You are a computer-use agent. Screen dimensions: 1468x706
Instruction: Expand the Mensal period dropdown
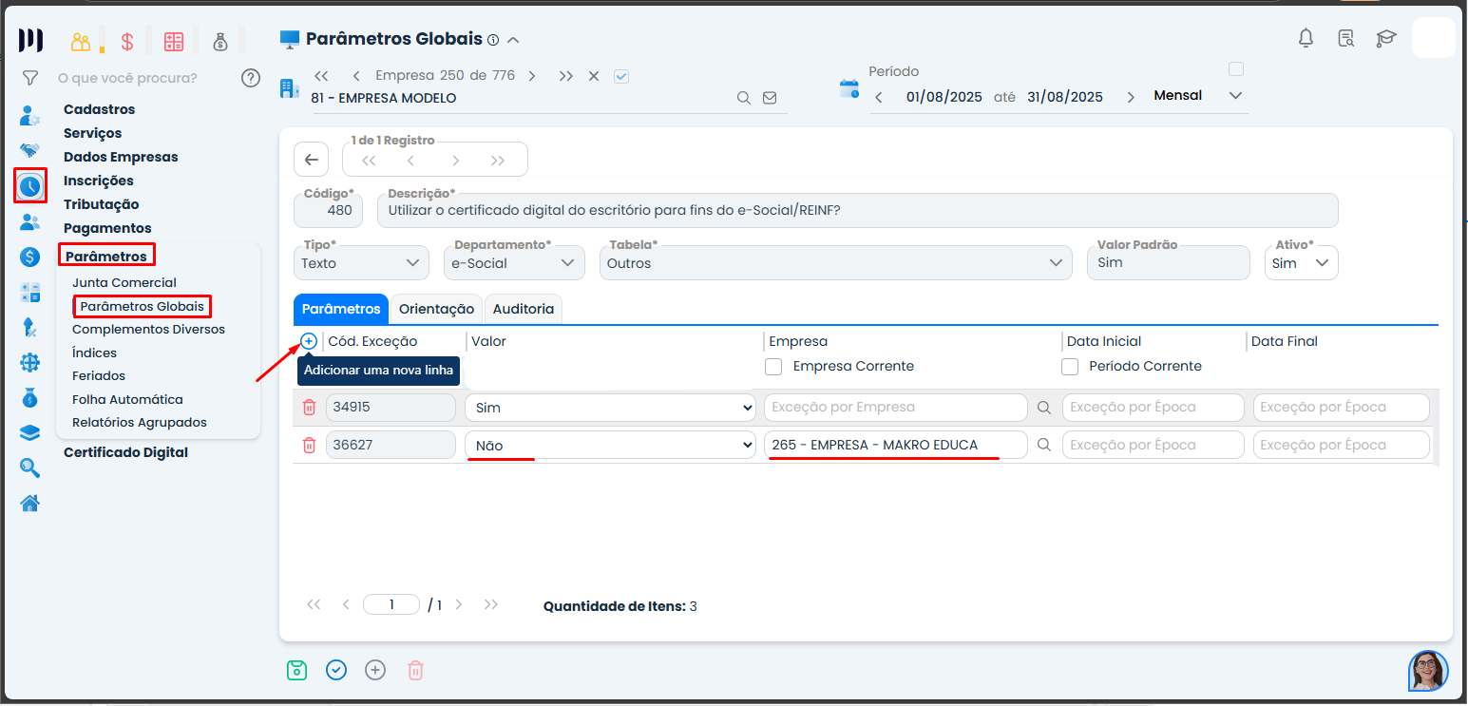(1235, 96)
